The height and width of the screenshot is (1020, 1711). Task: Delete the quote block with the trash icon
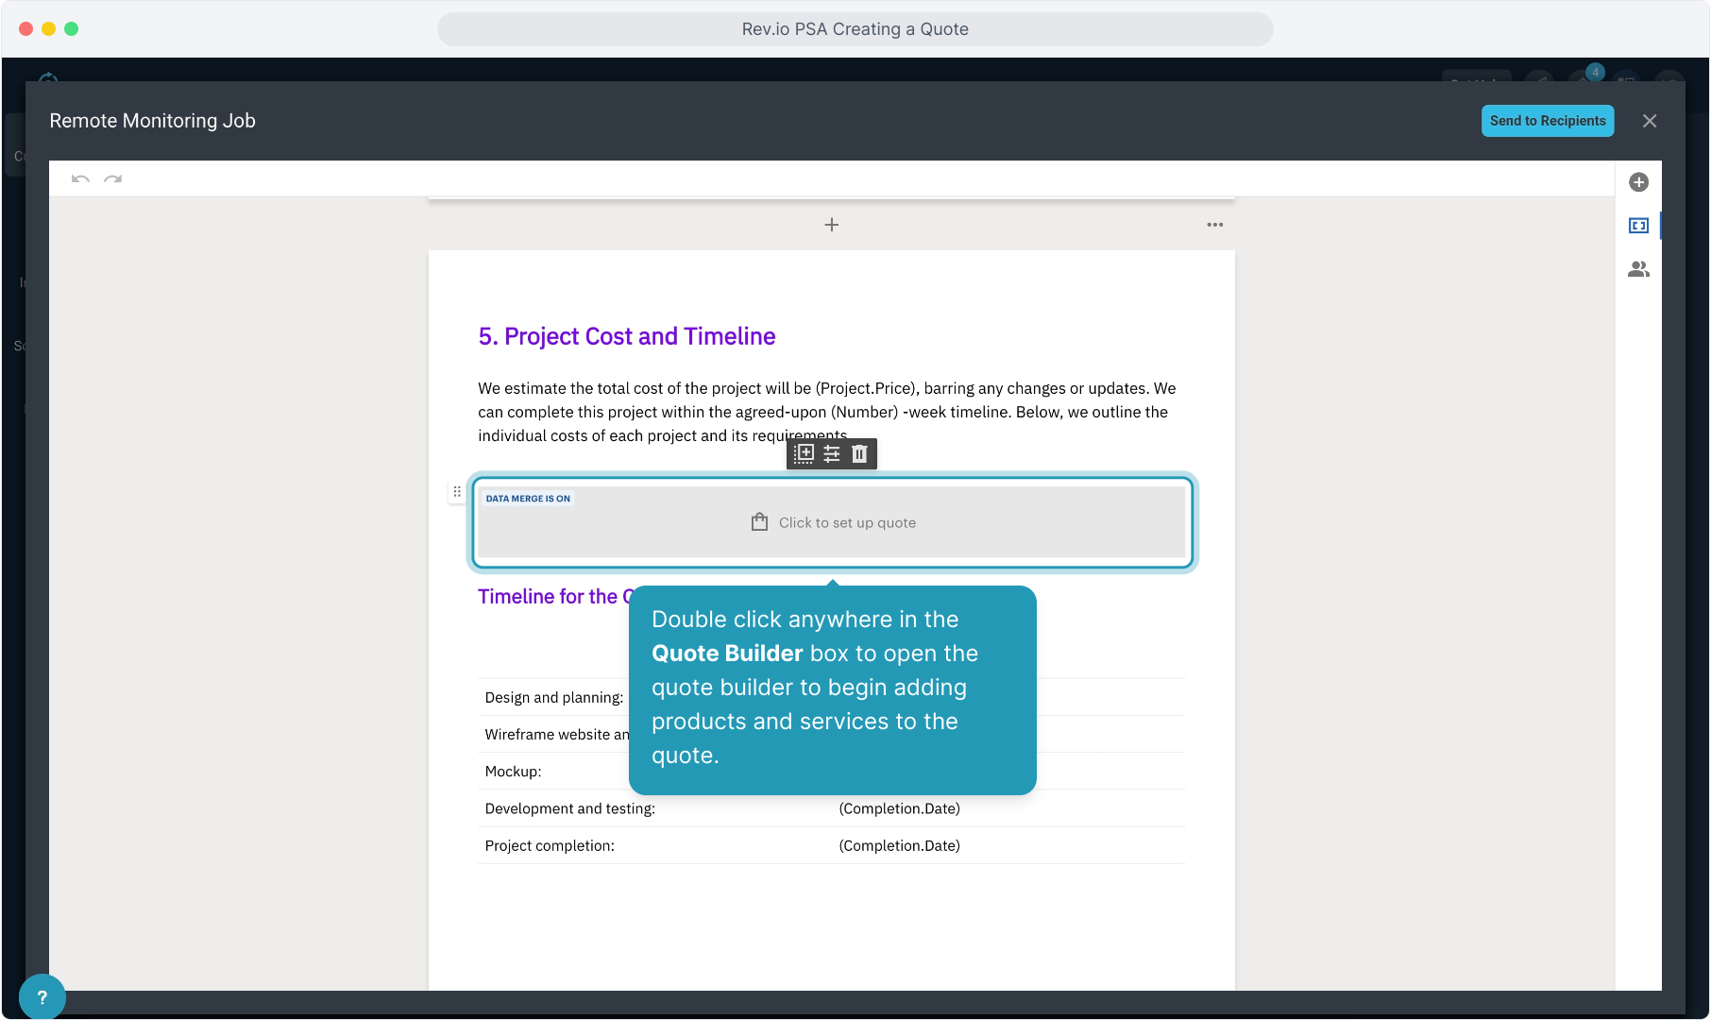859,454
